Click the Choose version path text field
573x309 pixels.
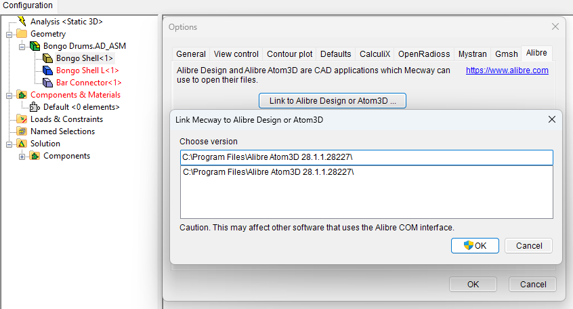click(366, 157)
